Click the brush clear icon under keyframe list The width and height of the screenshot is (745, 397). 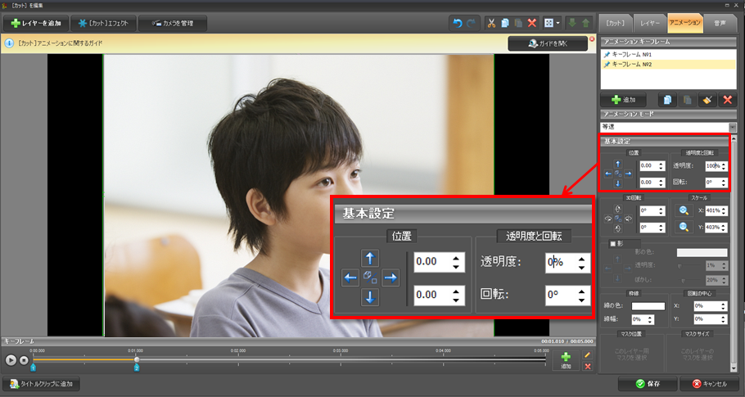[707, 99]
